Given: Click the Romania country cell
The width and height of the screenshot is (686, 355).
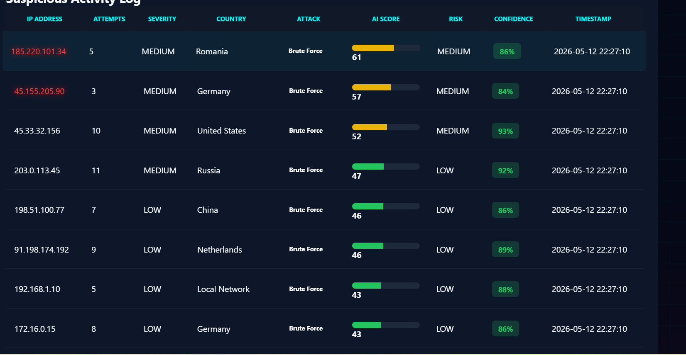Looking at the screenshot, I should coord(212,51).
